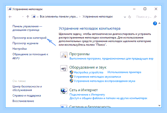The width and height of the screenshot is (167, 113).
Task: Close the Устранение неполадок window
Action: coord(156,9)
